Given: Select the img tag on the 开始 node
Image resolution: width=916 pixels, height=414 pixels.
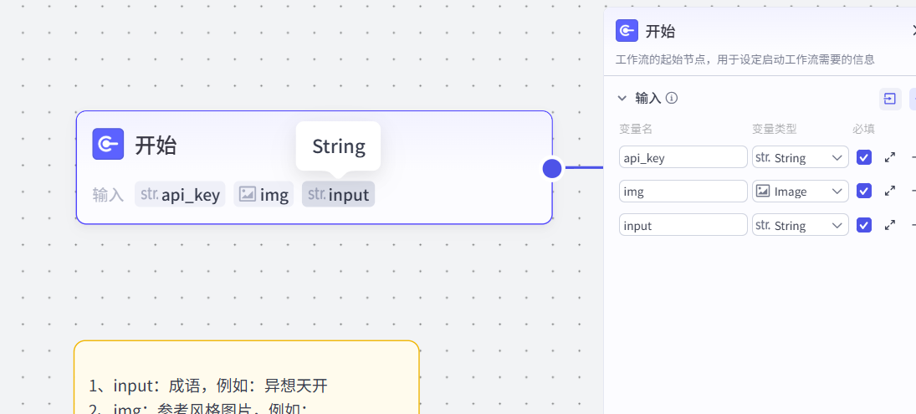Looking at the screenshot, I should point(264,195).
